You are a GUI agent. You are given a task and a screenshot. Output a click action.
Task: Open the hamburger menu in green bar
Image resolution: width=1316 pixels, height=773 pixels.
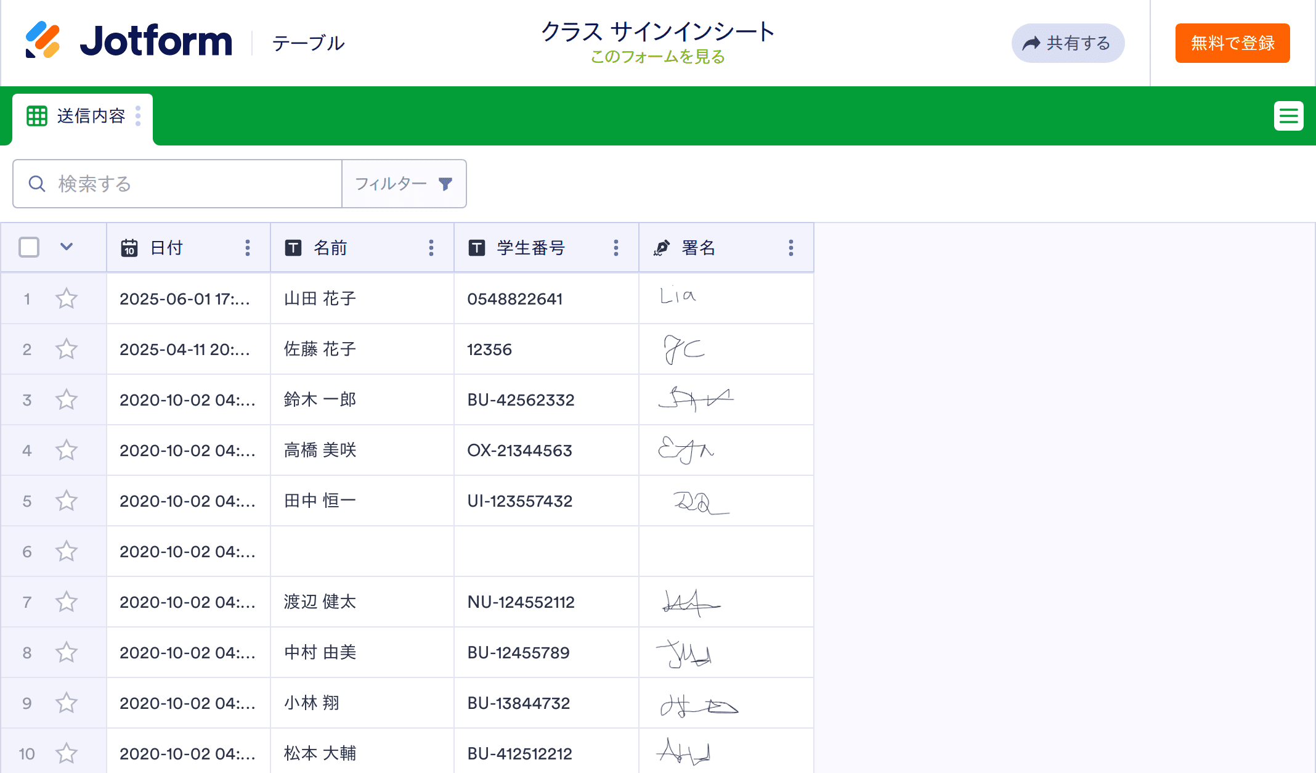(x=1288, y=116)
